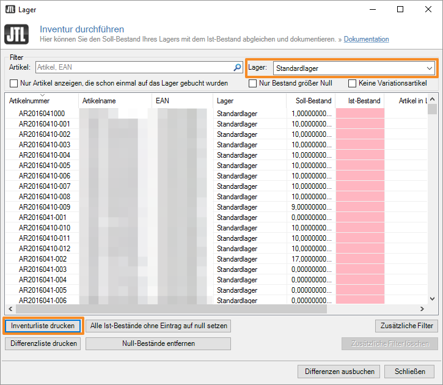Select row AR2016041-002
The height and width of the screenshot is (385, 443).
[216, 259]
